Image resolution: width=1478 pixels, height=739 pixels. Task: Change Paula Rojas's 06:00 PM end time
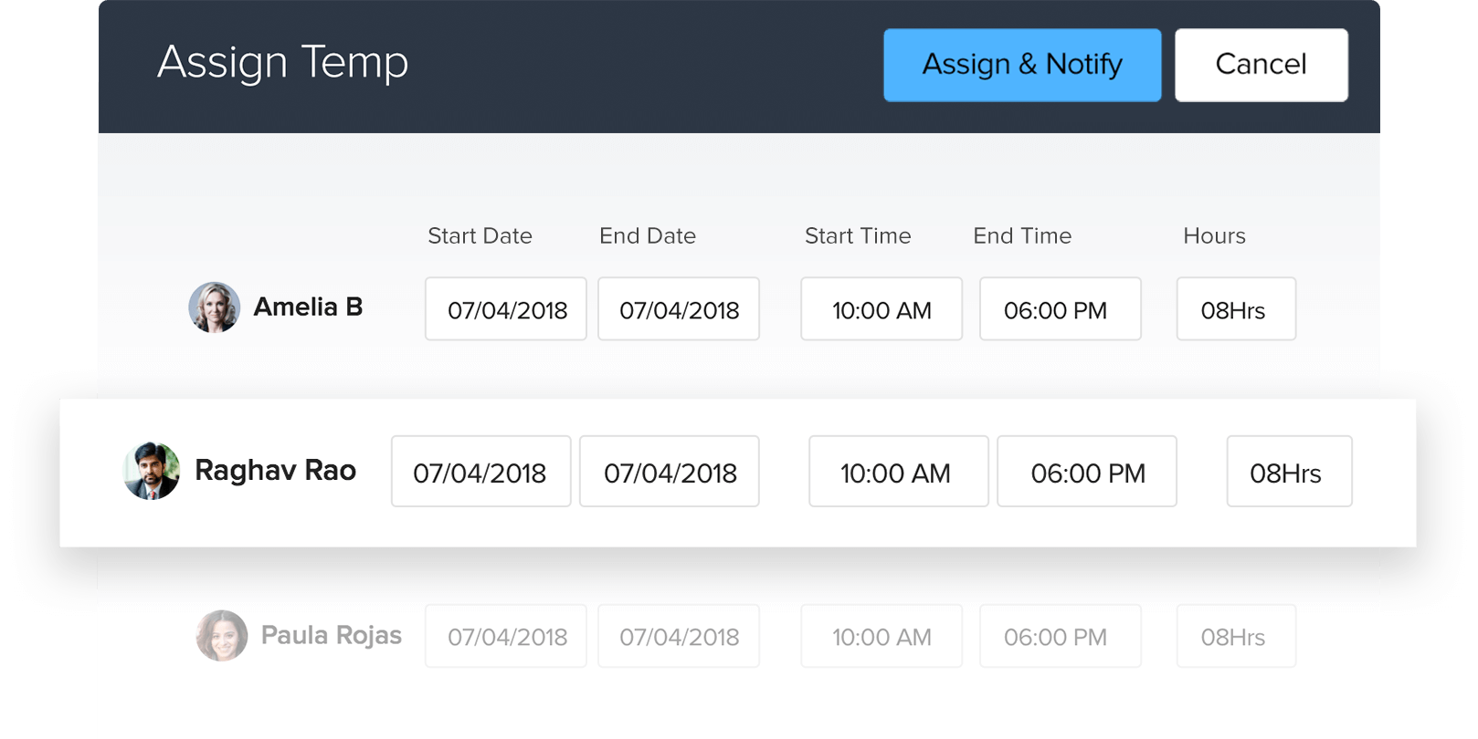(x=1060, y=636)
